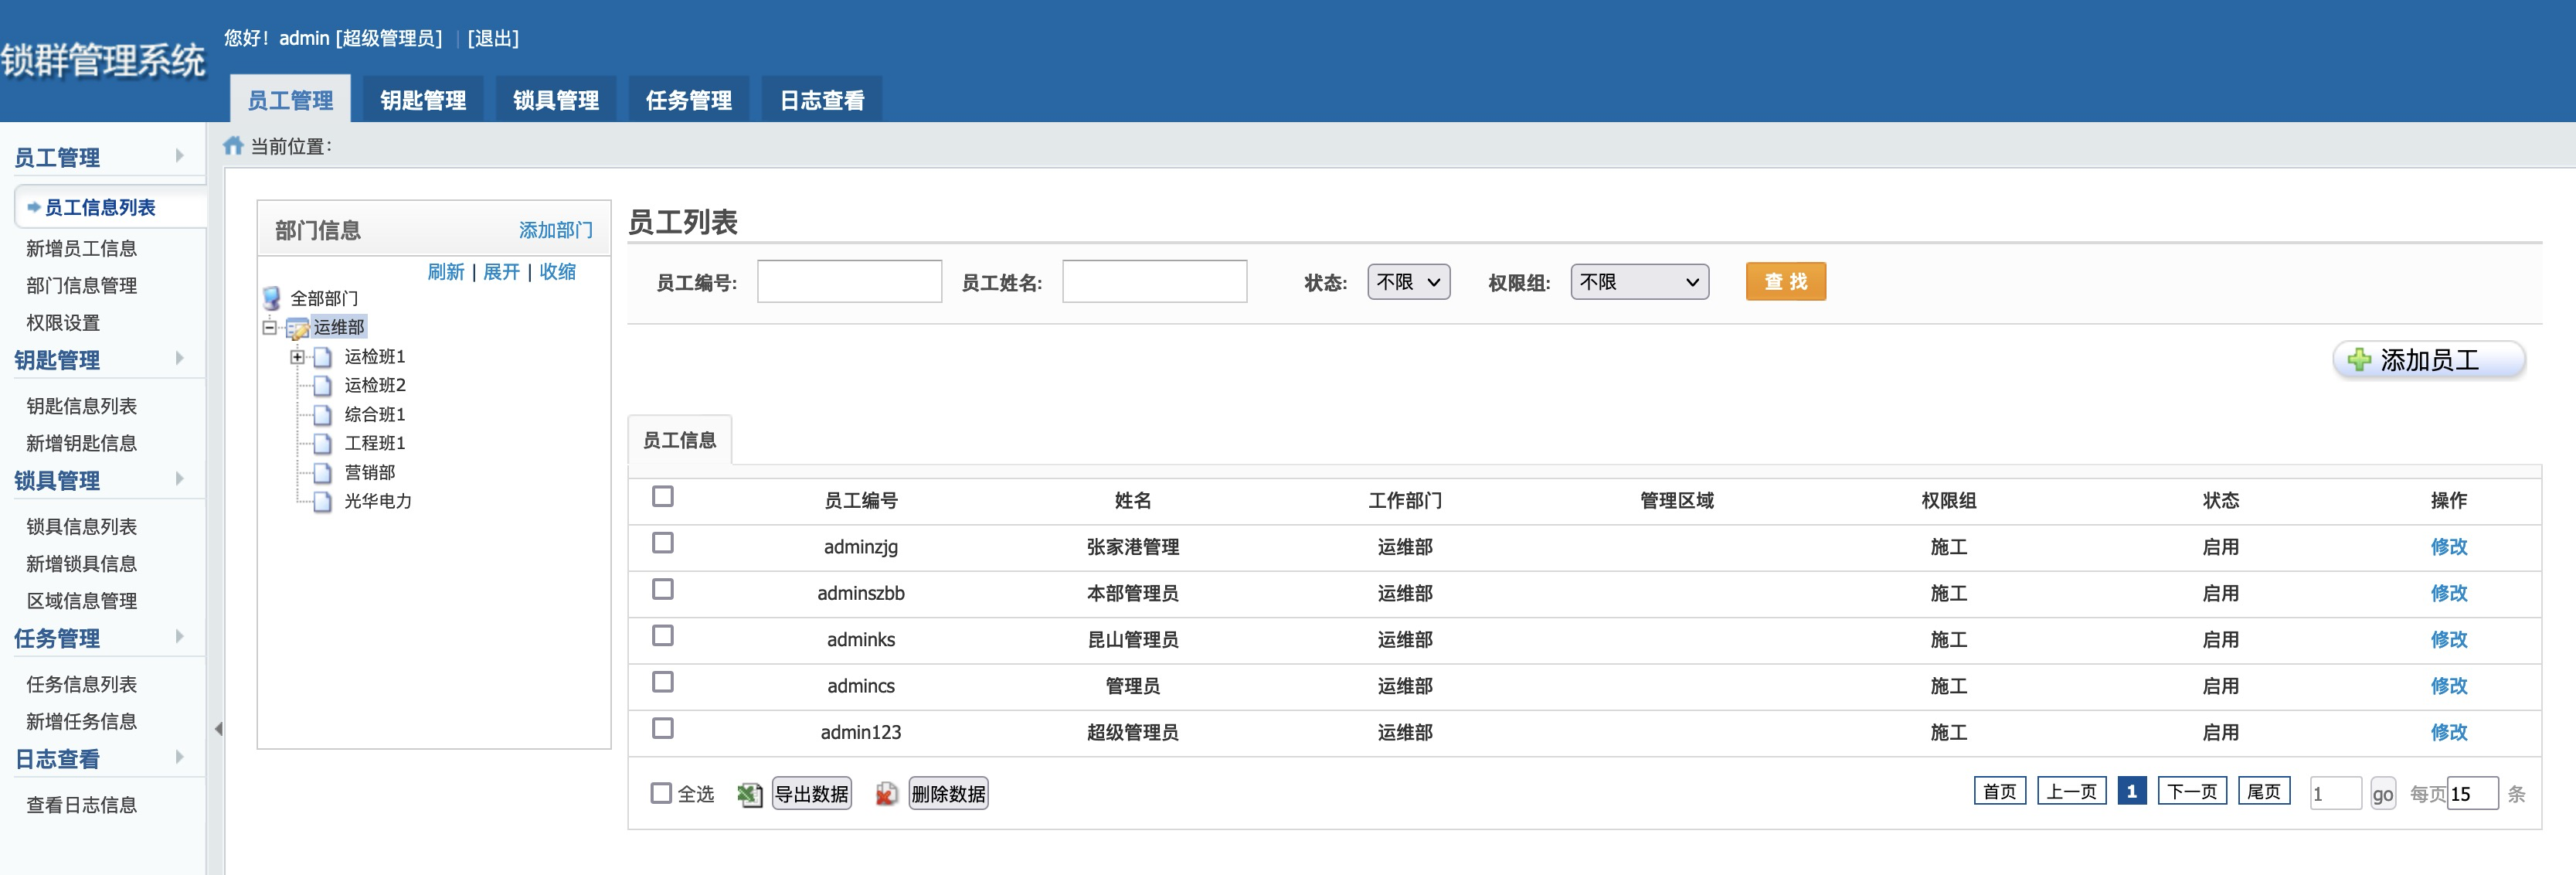The height and width of the screenshot is (875, 2576).
Task: Click the 光华电力 document icon
Action: 322,501
